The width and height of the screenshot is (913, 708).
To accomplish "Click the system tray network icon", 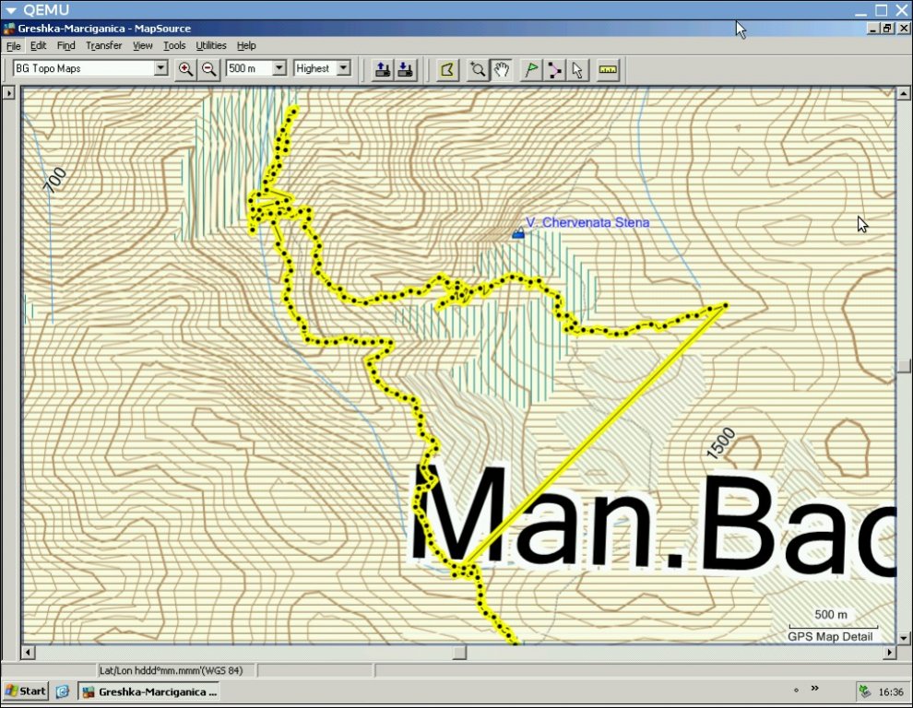I will pos(865,691).
